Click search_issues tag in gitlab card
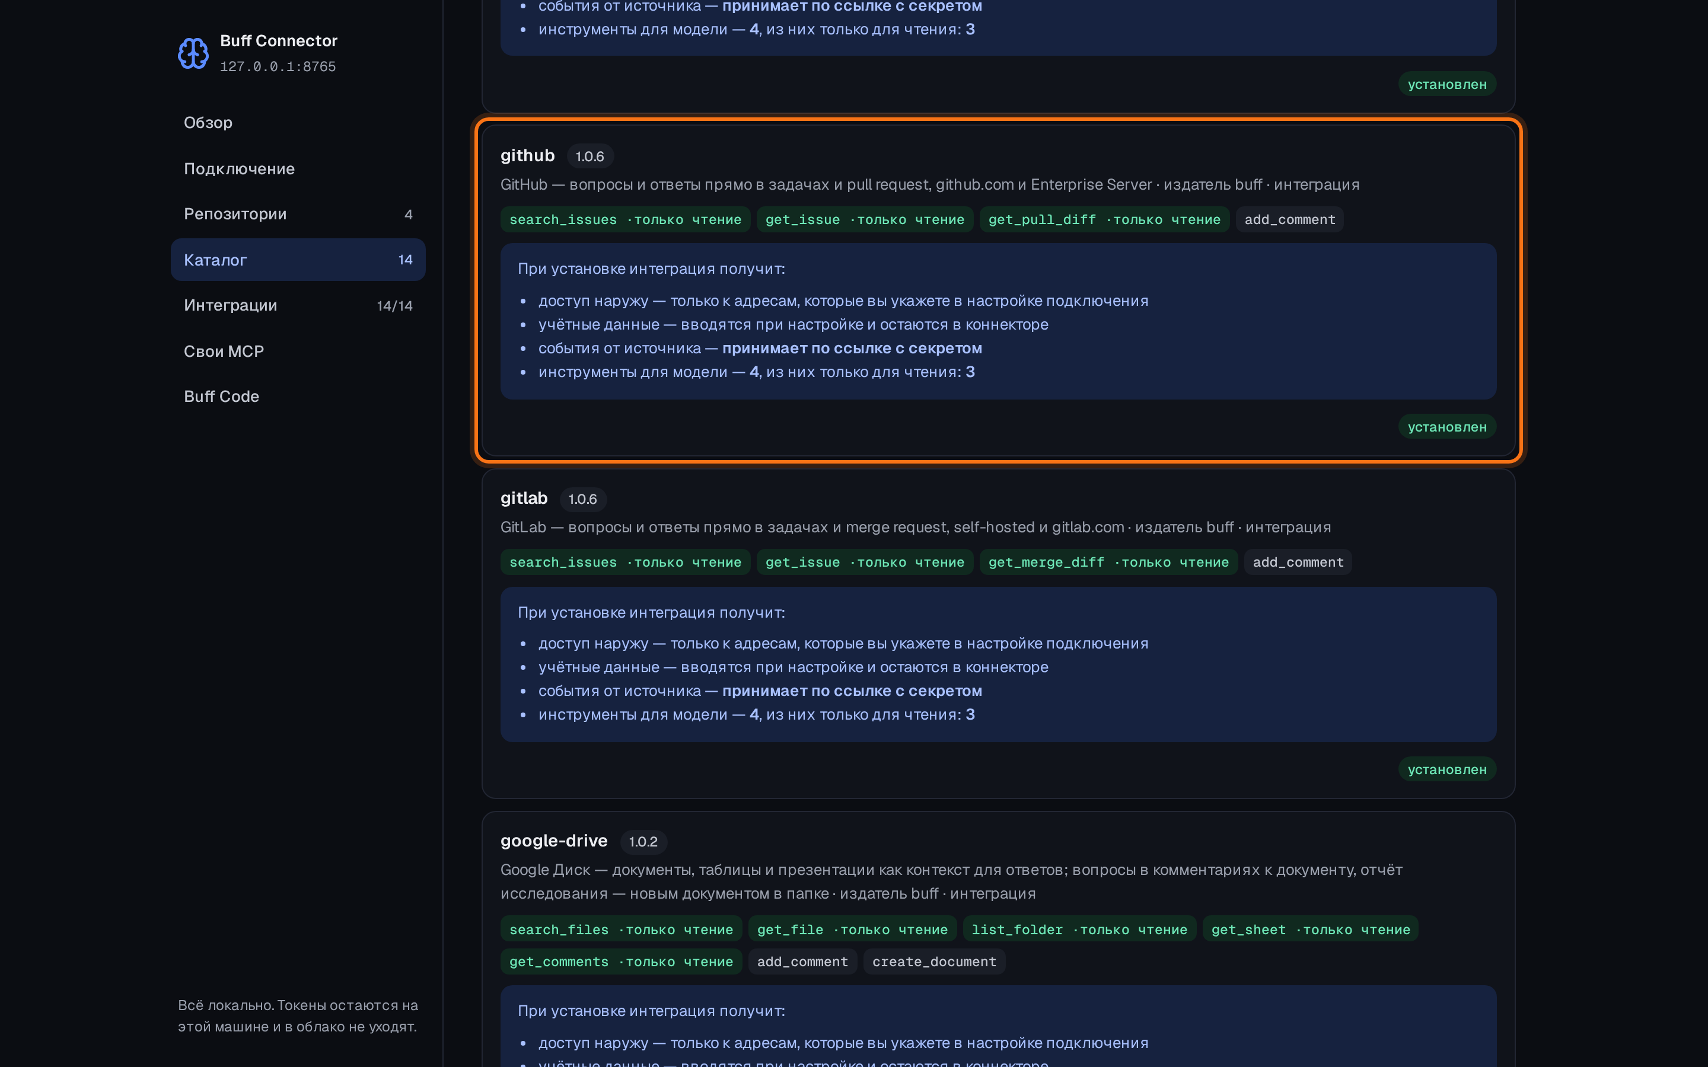1708x1067 pixels. pyautogui.click(x=624, y=563)
